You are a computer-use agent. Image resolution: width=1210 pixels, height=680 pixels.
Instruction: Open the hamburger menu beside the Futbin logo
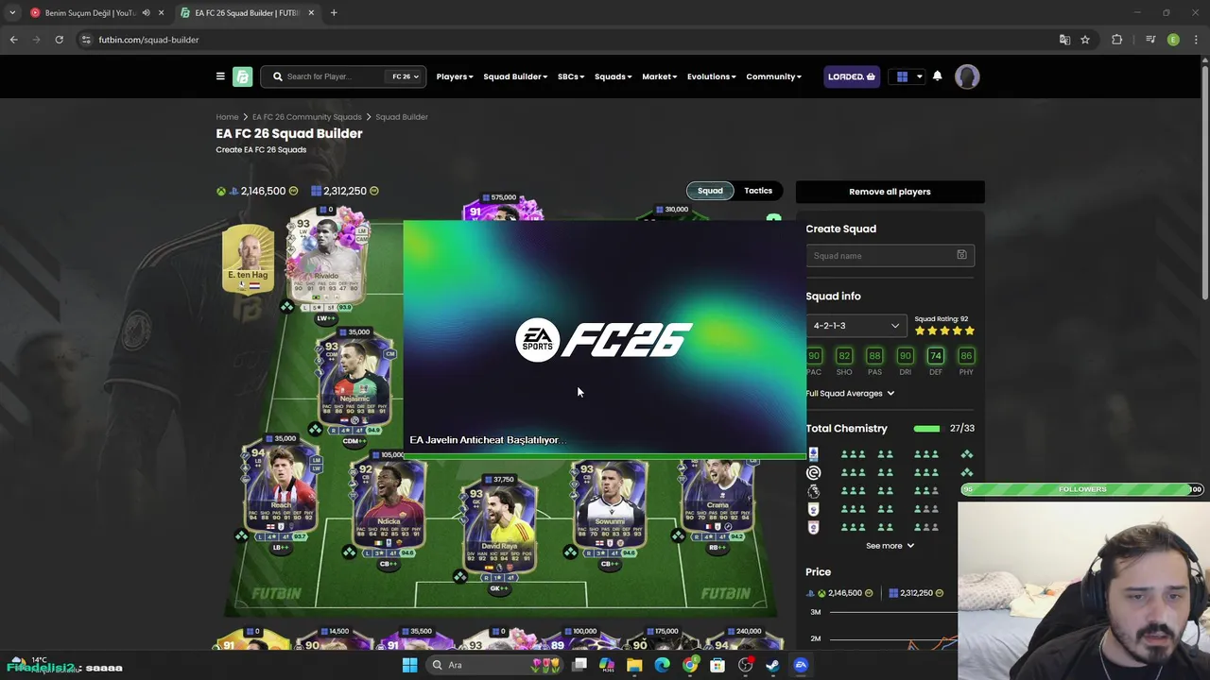220,76
